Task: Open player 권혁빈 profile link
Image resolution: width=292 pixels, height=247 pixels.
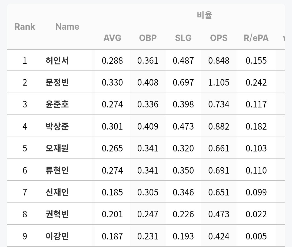Action: pos(57,214)
